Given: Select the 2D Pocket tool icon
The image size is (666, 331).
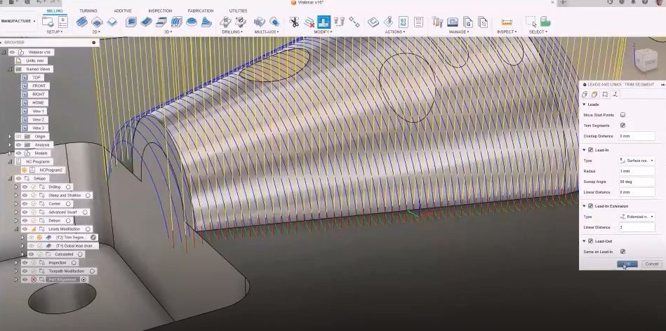Looking at the screenshot, I should 97,22.
